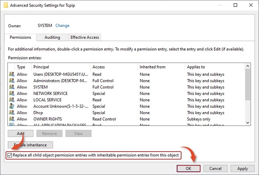This screenshot has height=175, width=259.
Task: Click the unknown account icon with question mark
Action: point(12,106)
